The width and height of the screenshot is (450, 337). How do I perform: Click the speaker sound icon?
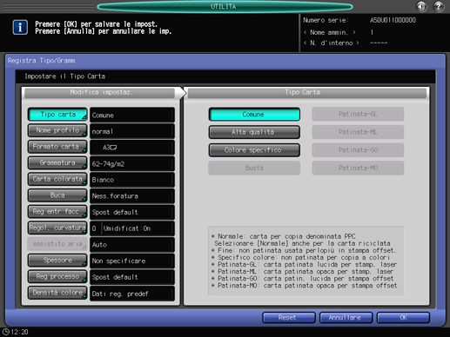point(421,6)
